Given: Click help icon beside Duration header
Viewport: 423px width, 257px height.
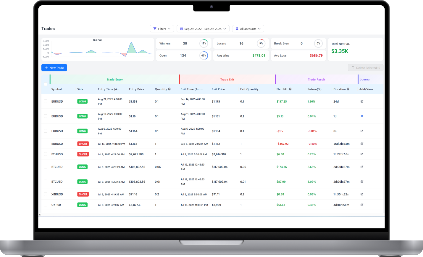Looking at the screenshot, I should 348,89.
